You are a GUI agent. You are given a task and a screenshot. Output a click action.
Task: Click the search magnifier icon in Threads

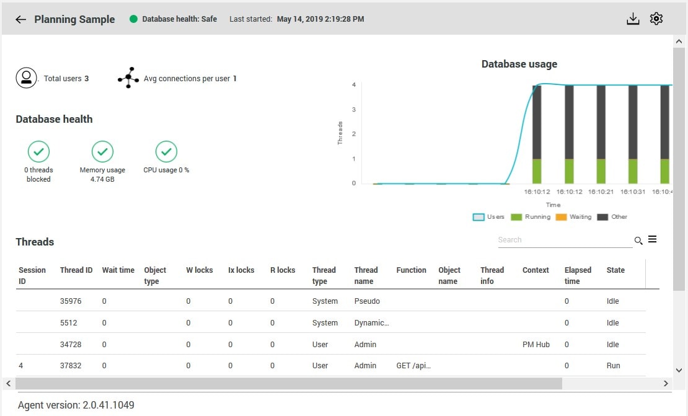click(638, 241)
